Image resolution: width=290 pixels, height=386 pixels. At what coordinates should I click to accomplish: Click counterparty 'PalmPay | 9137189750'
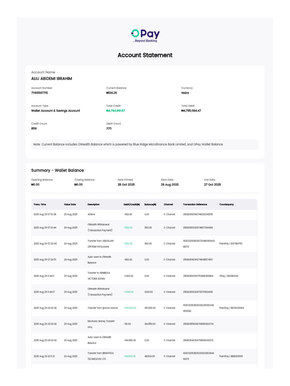point(231,244)
